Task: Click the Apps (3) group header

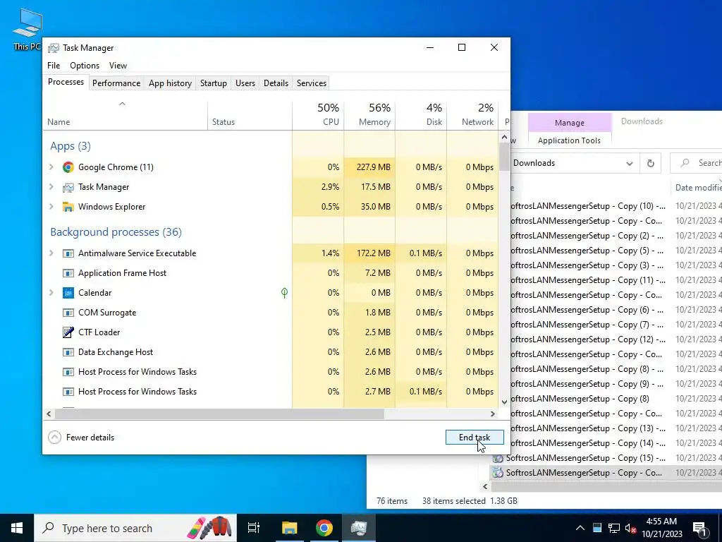Action: (71, 146)
